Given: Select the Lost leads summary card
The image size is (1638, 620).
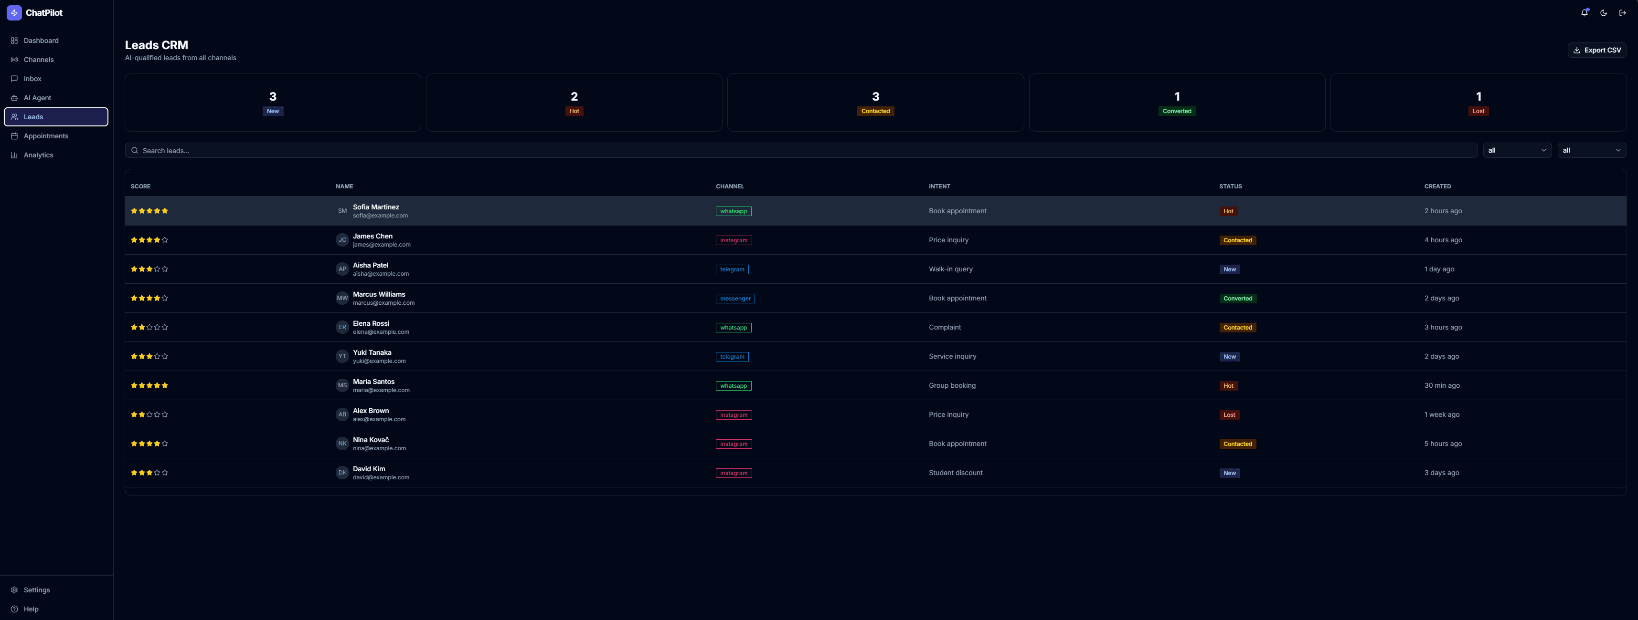Looking at the screenshot, I should click(1478, 103).
